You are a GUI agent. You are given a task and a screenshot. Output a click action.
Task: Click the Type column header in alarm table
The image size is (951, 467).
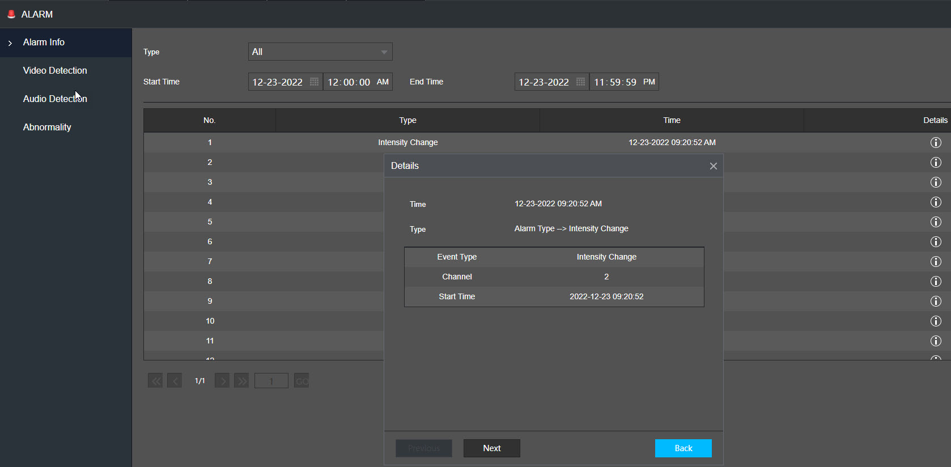coord(408,120)
